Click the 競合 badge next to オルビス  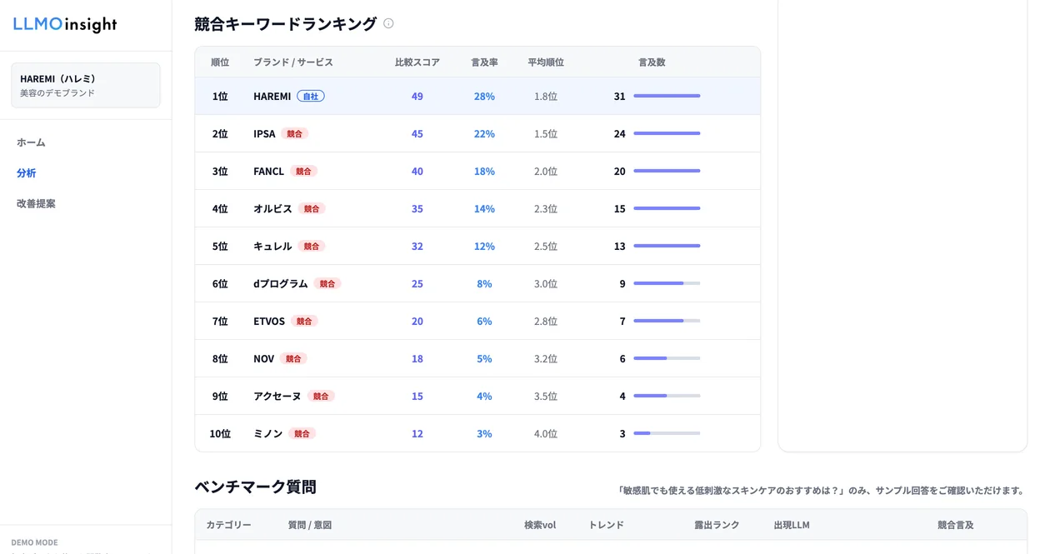(312, 208)
